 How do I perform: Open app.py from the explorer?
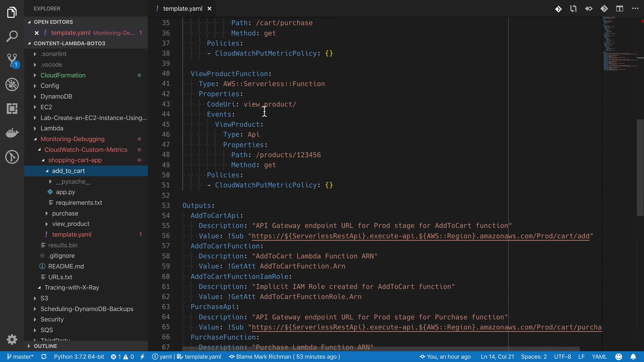(65, 192)
